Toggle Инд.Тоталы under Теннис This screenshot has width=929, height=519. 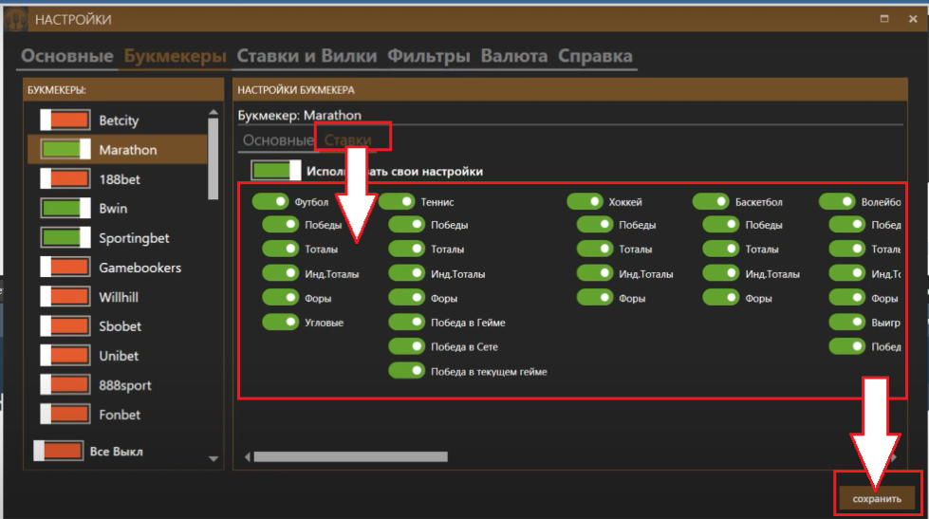[406, 273]
